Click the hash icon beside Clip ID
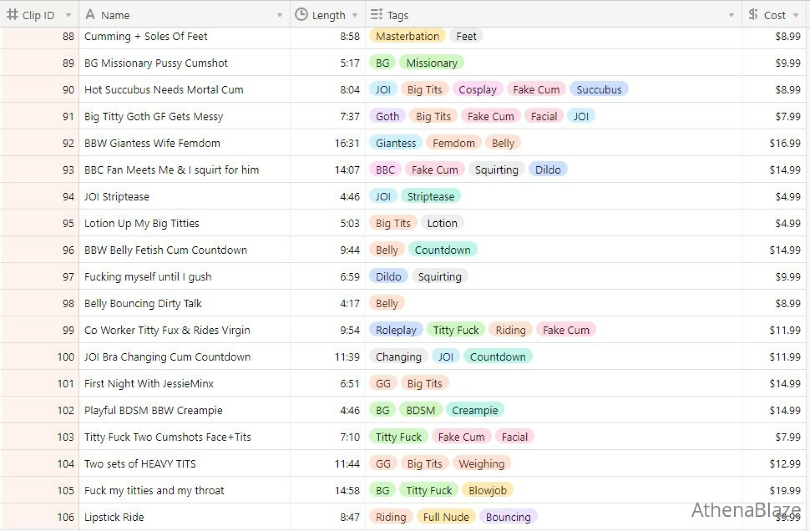 click(12, 15)
